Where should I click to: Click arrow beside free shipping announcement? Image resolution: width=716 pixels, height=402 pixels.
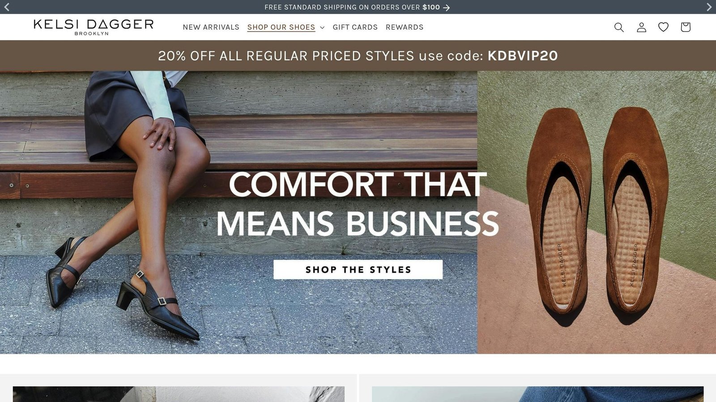coord(446,8)
